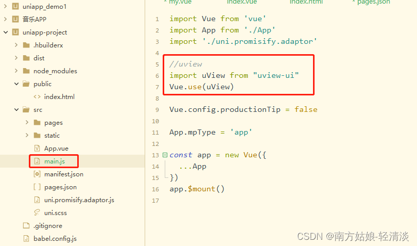The image size is (417, 246).
Task: Select the pages folder name
Action: (x=54, y=123)
